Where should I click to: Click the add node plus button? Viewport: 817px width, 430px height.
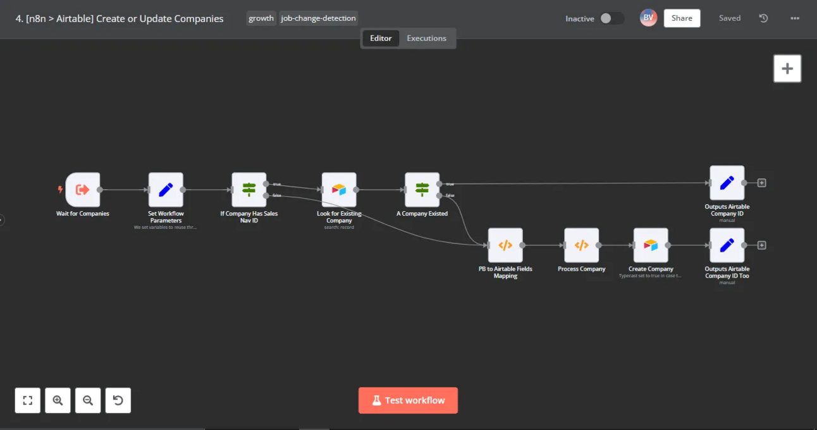tap(787, 69)
